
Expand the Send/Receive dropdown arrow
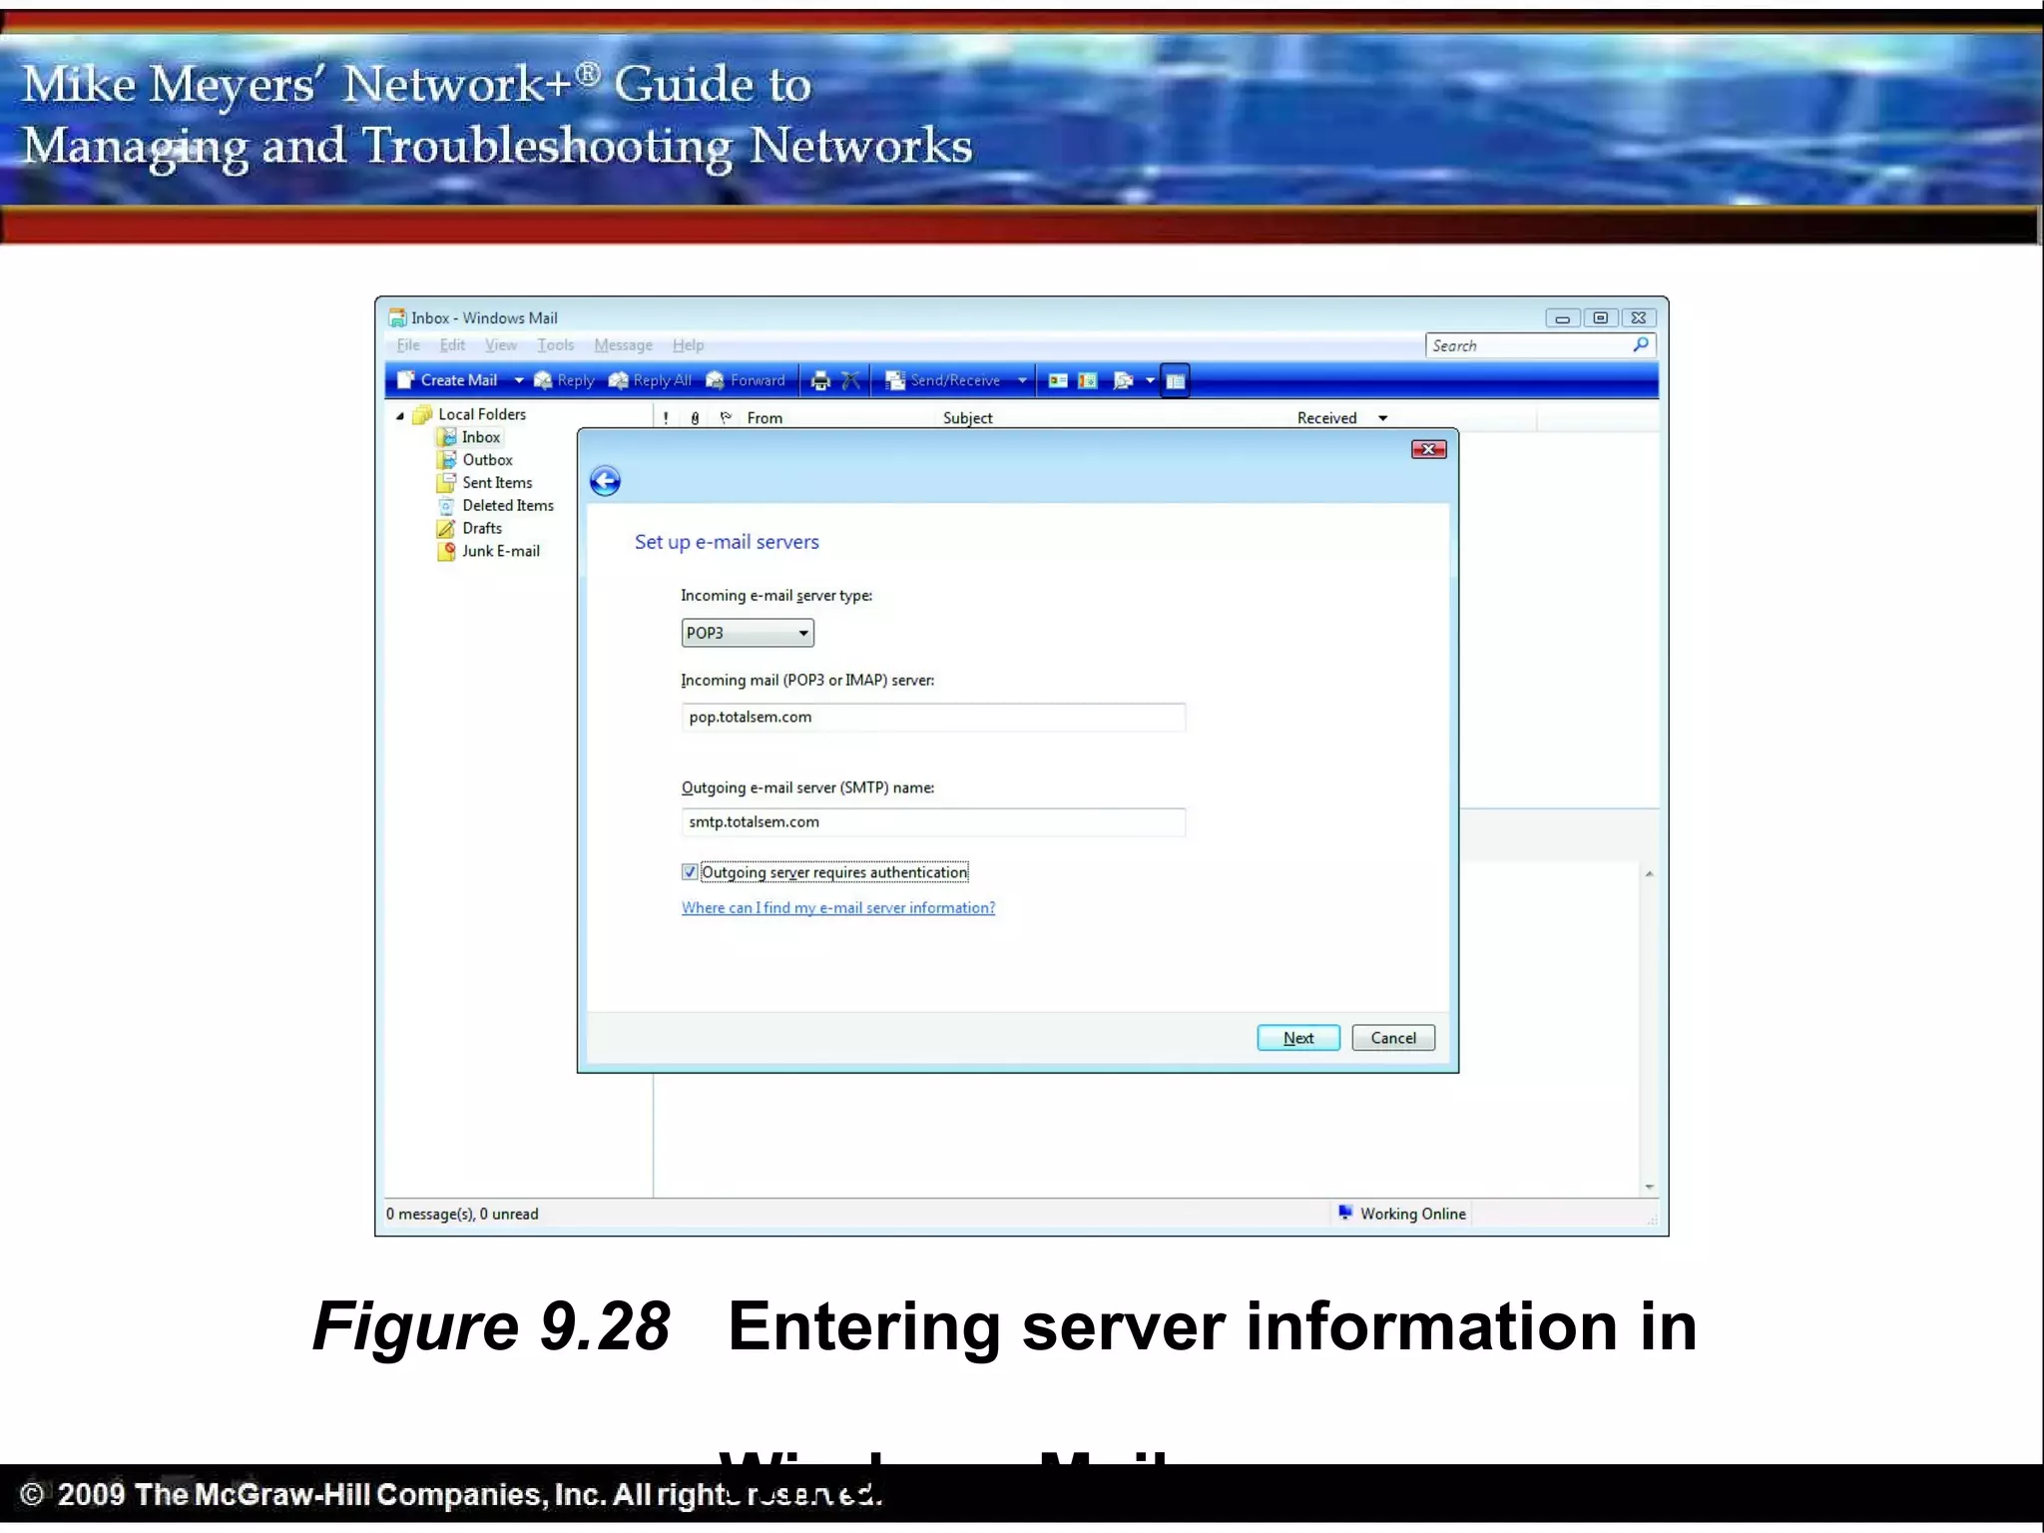pos(1022,380)
